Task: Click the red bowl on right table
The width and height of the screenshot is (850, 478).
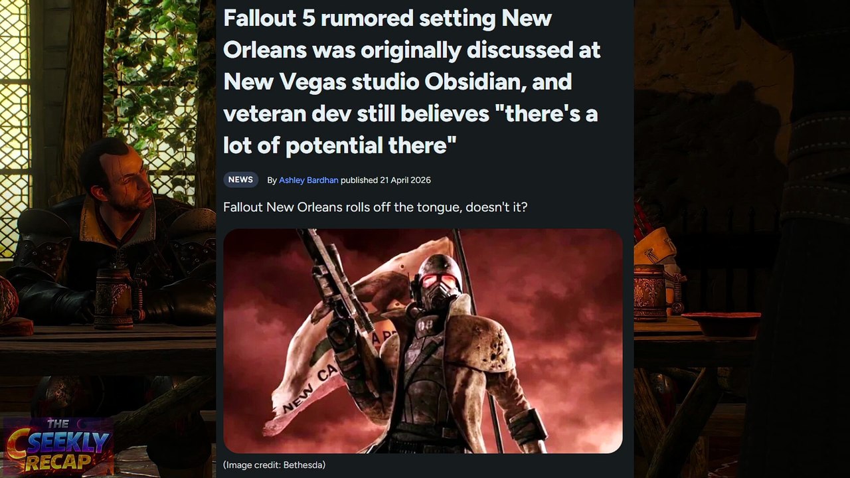Action: (721, 324)
